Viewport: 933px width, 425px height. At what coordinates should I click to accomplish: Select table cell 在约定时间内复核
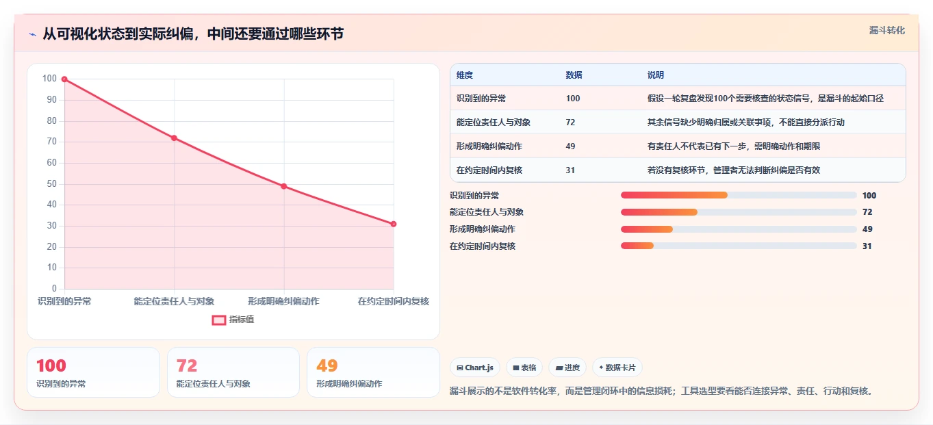489,170
